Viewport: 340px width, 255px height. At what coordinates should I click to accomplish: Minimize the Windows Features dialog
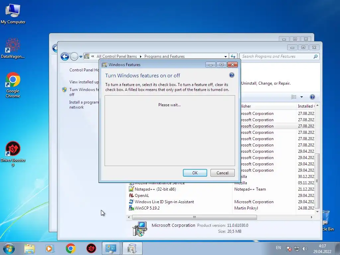[211, 65]
